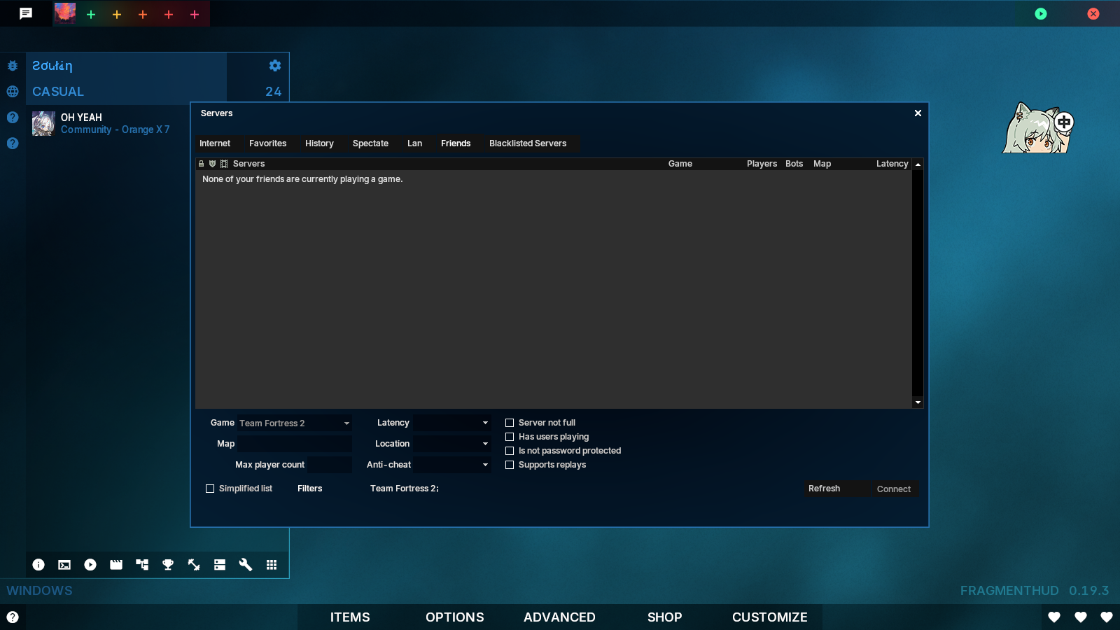This screenshot has height=630, width=1120.
Task: Click the Connect button
Action: 894,489
